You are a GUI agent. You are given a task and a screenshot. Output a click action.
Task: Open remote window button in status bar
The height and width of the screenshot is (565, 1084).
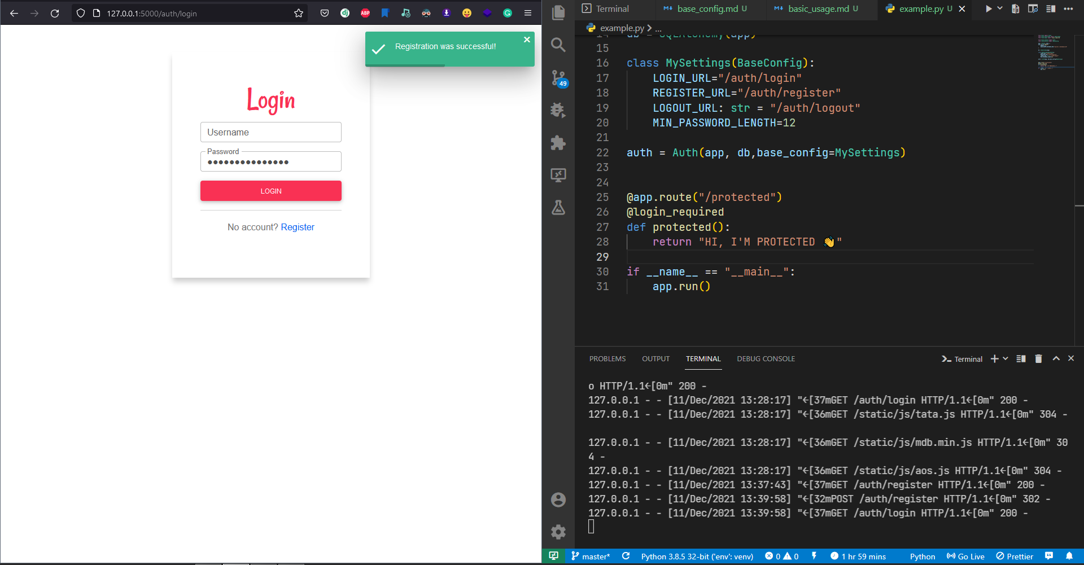(x=554, y=556)
